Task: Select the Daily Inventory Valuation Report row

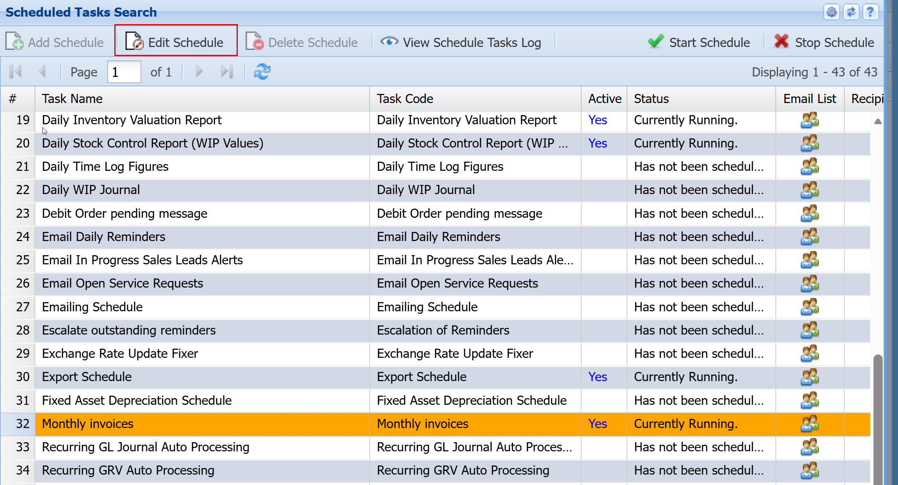Action: tap(132, 120)
